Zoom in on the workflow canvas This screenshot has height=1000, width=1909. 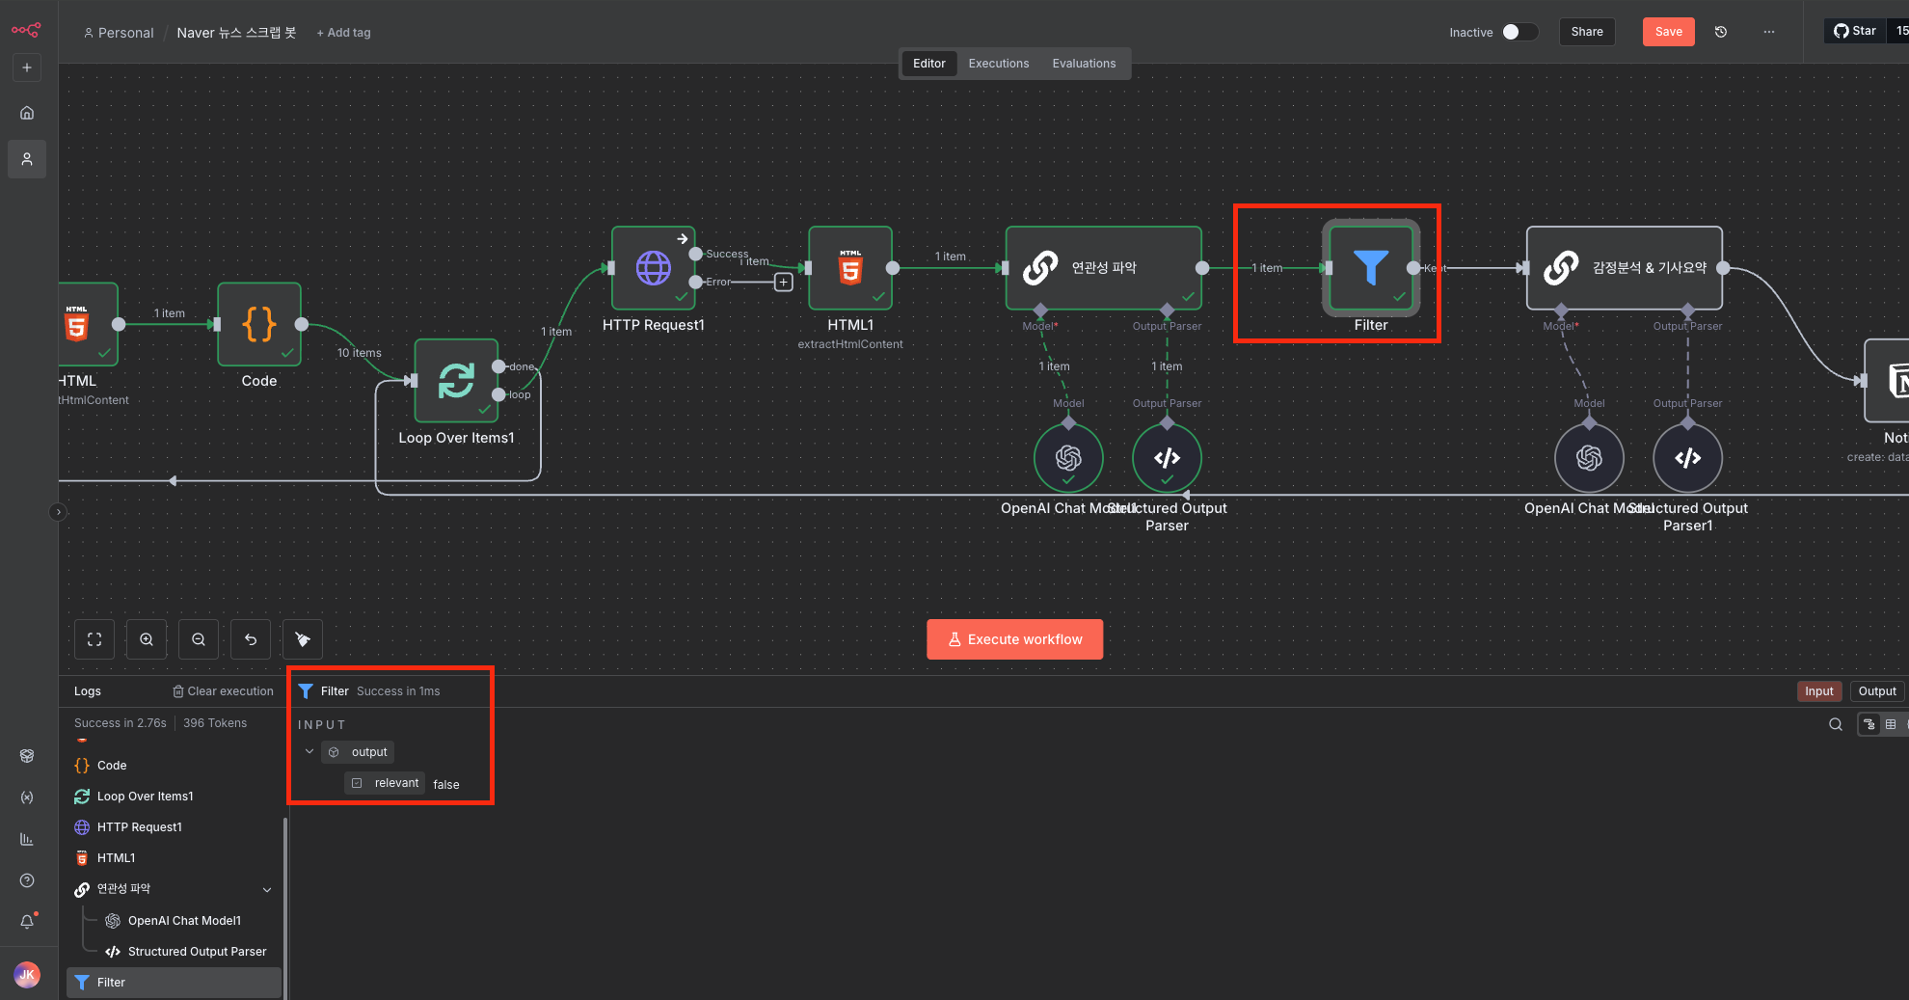[147, 639]
